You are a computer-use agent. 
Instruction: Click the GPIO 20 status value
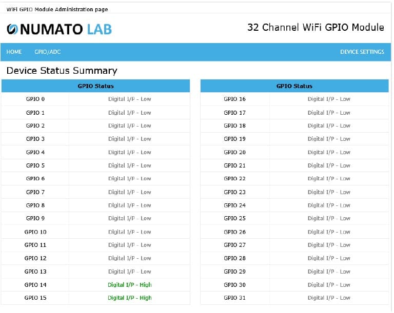click(328, 152)
